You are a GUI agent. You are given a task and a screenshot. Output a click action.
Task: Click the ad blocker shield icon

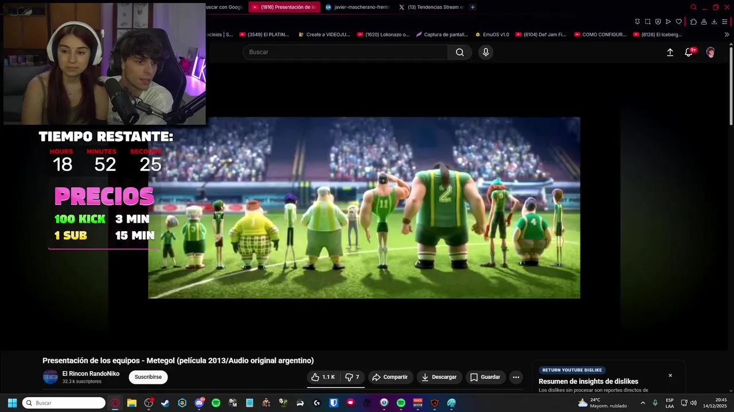(x=658, y=22)
